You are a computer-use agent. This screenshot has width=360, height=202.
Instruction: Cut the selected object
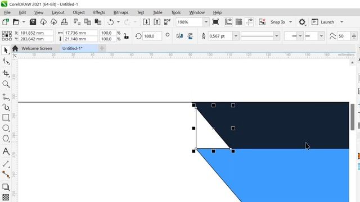tap(76, 22)
